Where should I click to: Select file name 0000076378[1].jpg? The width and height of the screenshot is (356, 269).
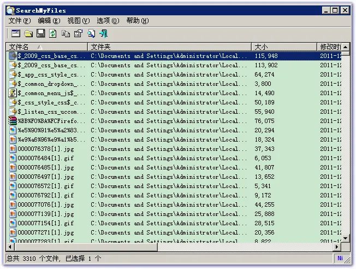tap(46, 149)
